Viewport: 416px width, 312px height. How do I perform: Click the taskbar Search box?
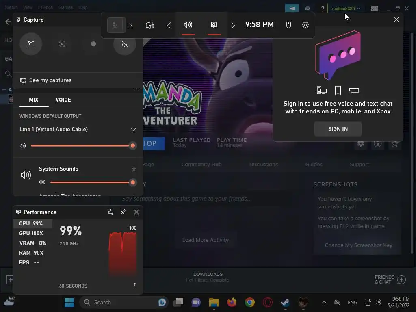pyautogui.click(x=123, y=302)
